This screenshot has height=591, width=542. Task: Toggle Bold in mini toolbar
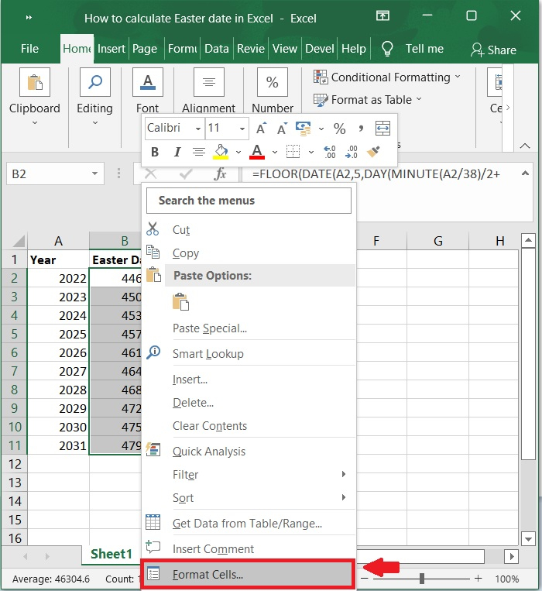(x=154, y=152)
